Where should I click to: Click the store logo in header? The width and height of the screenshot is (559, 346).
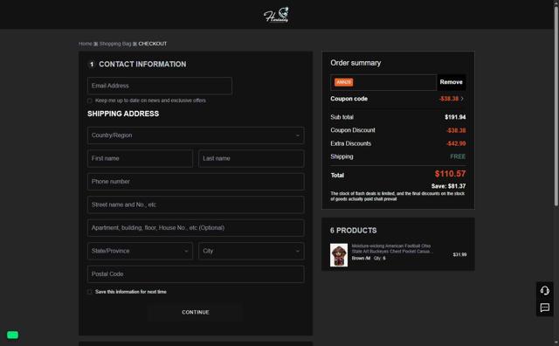tap(276, 15)
